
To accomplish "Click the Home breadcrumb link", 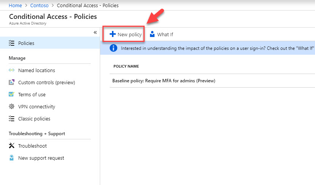I will [x=15, y=5].
